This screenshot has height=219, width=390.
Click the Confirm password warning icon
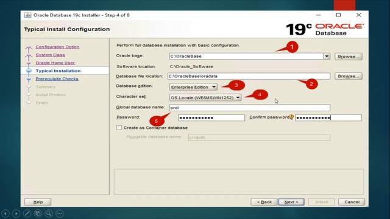point(291,117)
